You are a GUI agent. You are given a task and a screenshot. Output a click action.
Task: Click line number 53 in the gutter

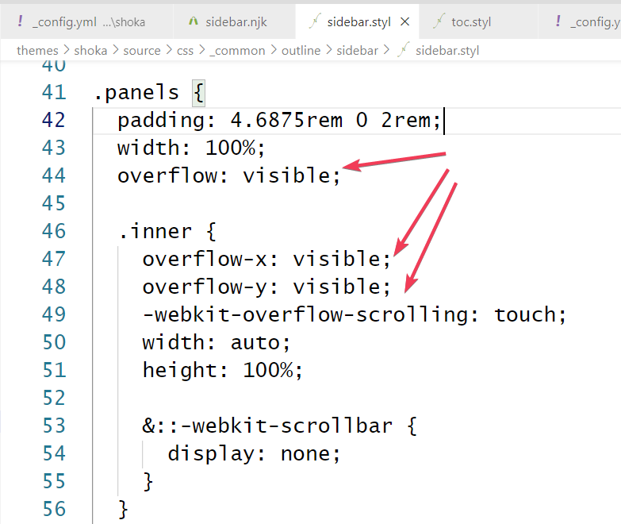[x=53, y=426]
